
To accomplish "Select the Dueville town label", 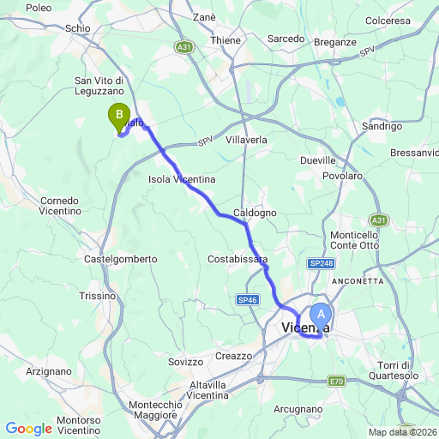I will click(318, 160).
